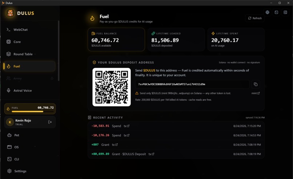Click the Pet robot icon

pyautogui.click(x=9, y=135)
